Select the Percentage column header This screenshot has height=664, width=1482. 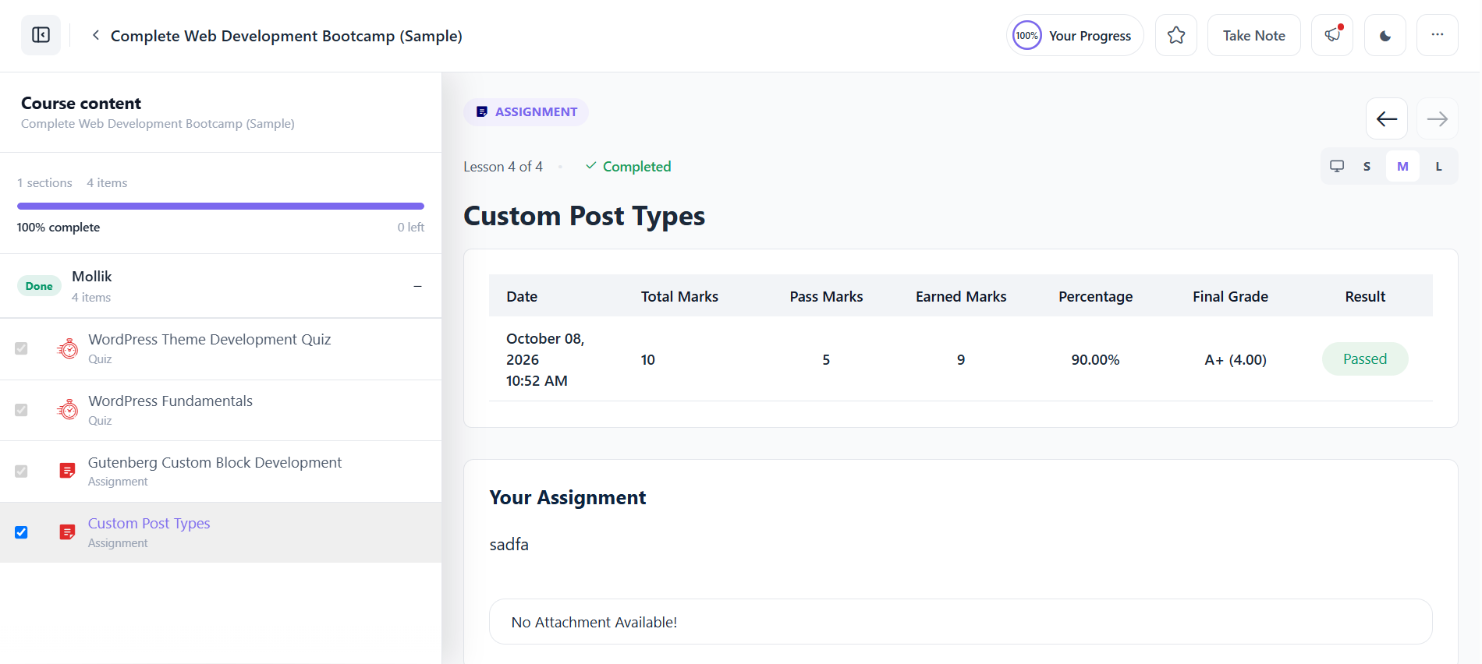(x=1095, y=297)
